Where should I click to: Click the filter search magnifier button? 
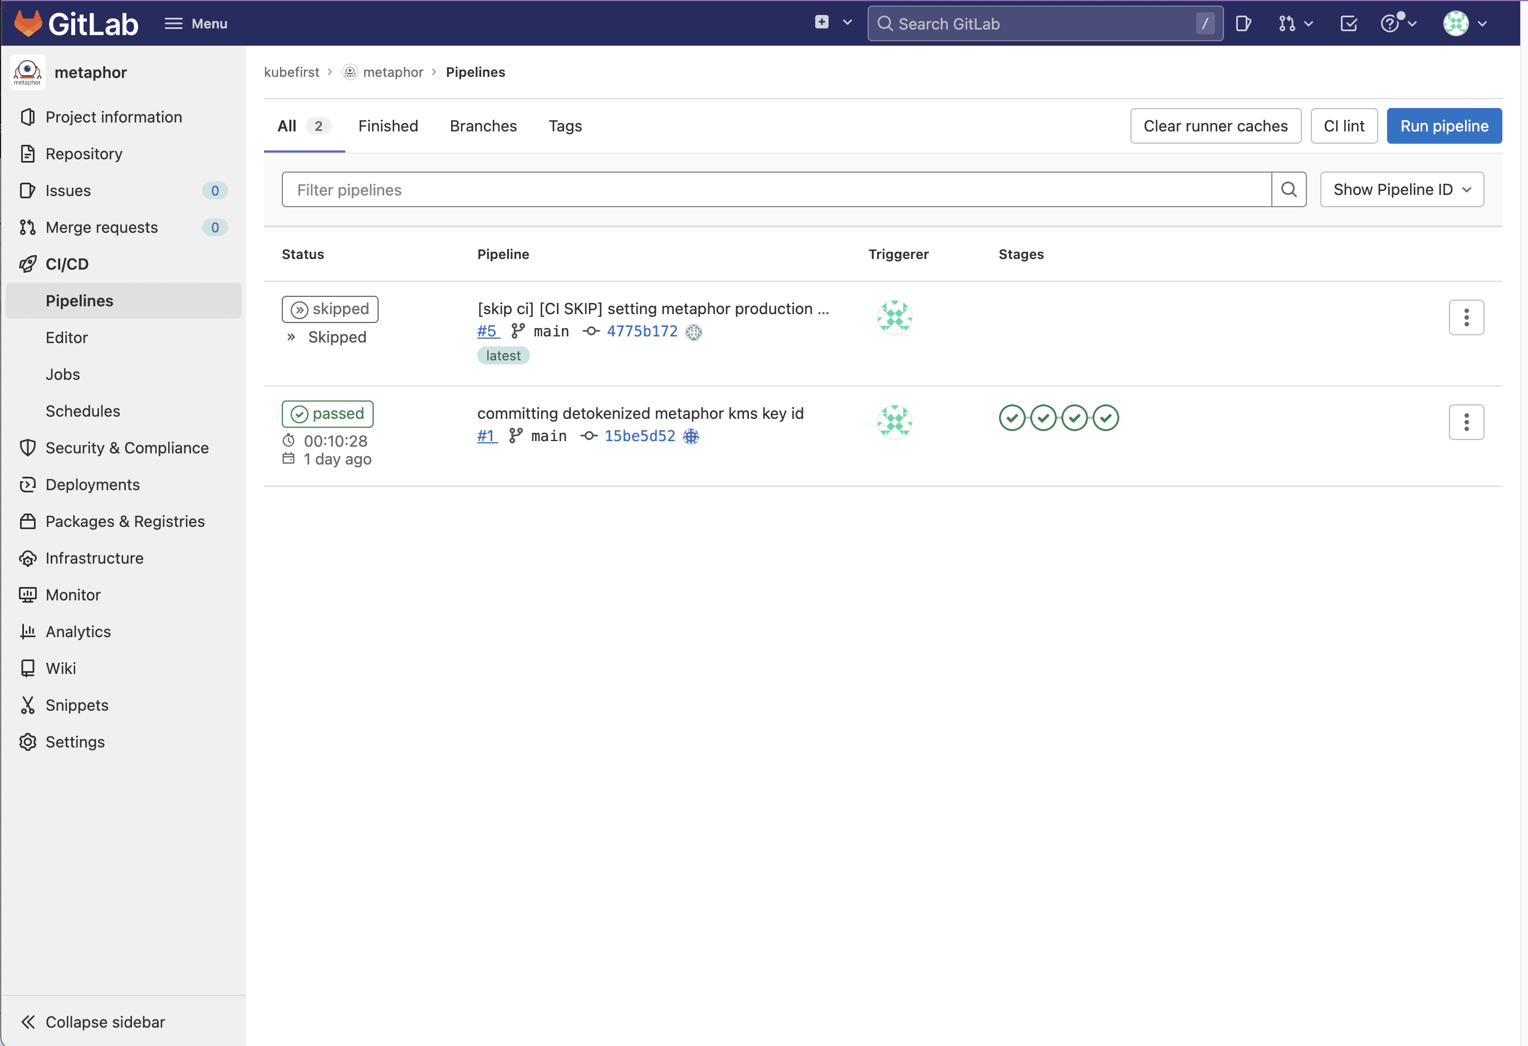[x=1289, y=190]
